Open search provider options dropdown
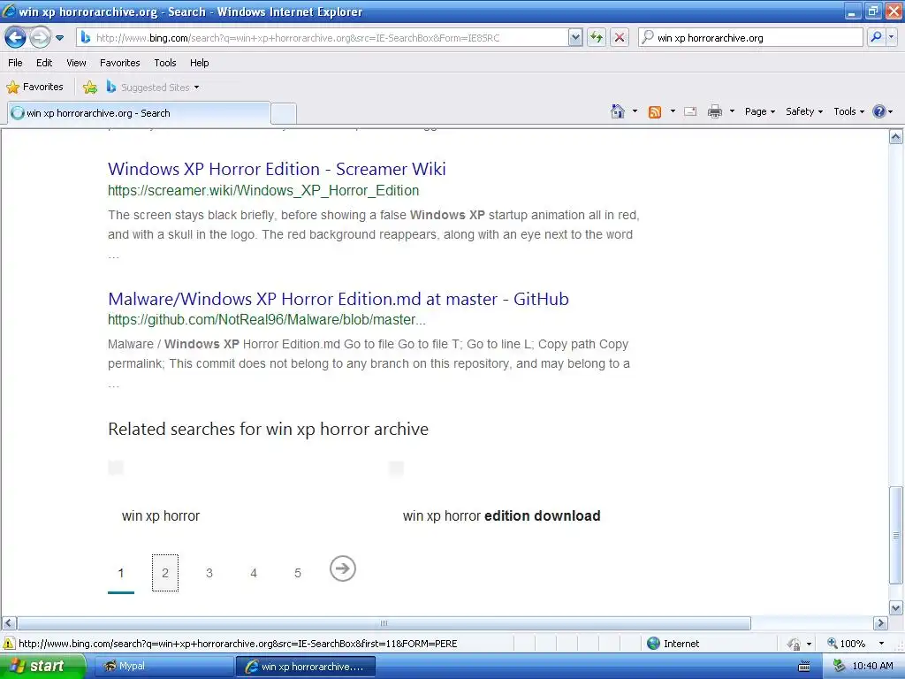The width and height of the screenshot is (905, 679). 891,38
